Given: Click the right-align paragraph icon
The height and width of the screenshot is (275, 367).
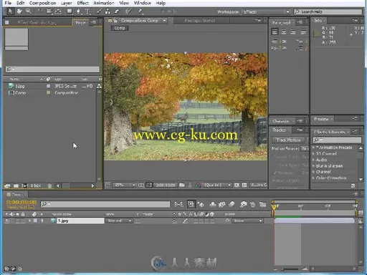Looking at the screenshot, I should [x=292, y=32].
